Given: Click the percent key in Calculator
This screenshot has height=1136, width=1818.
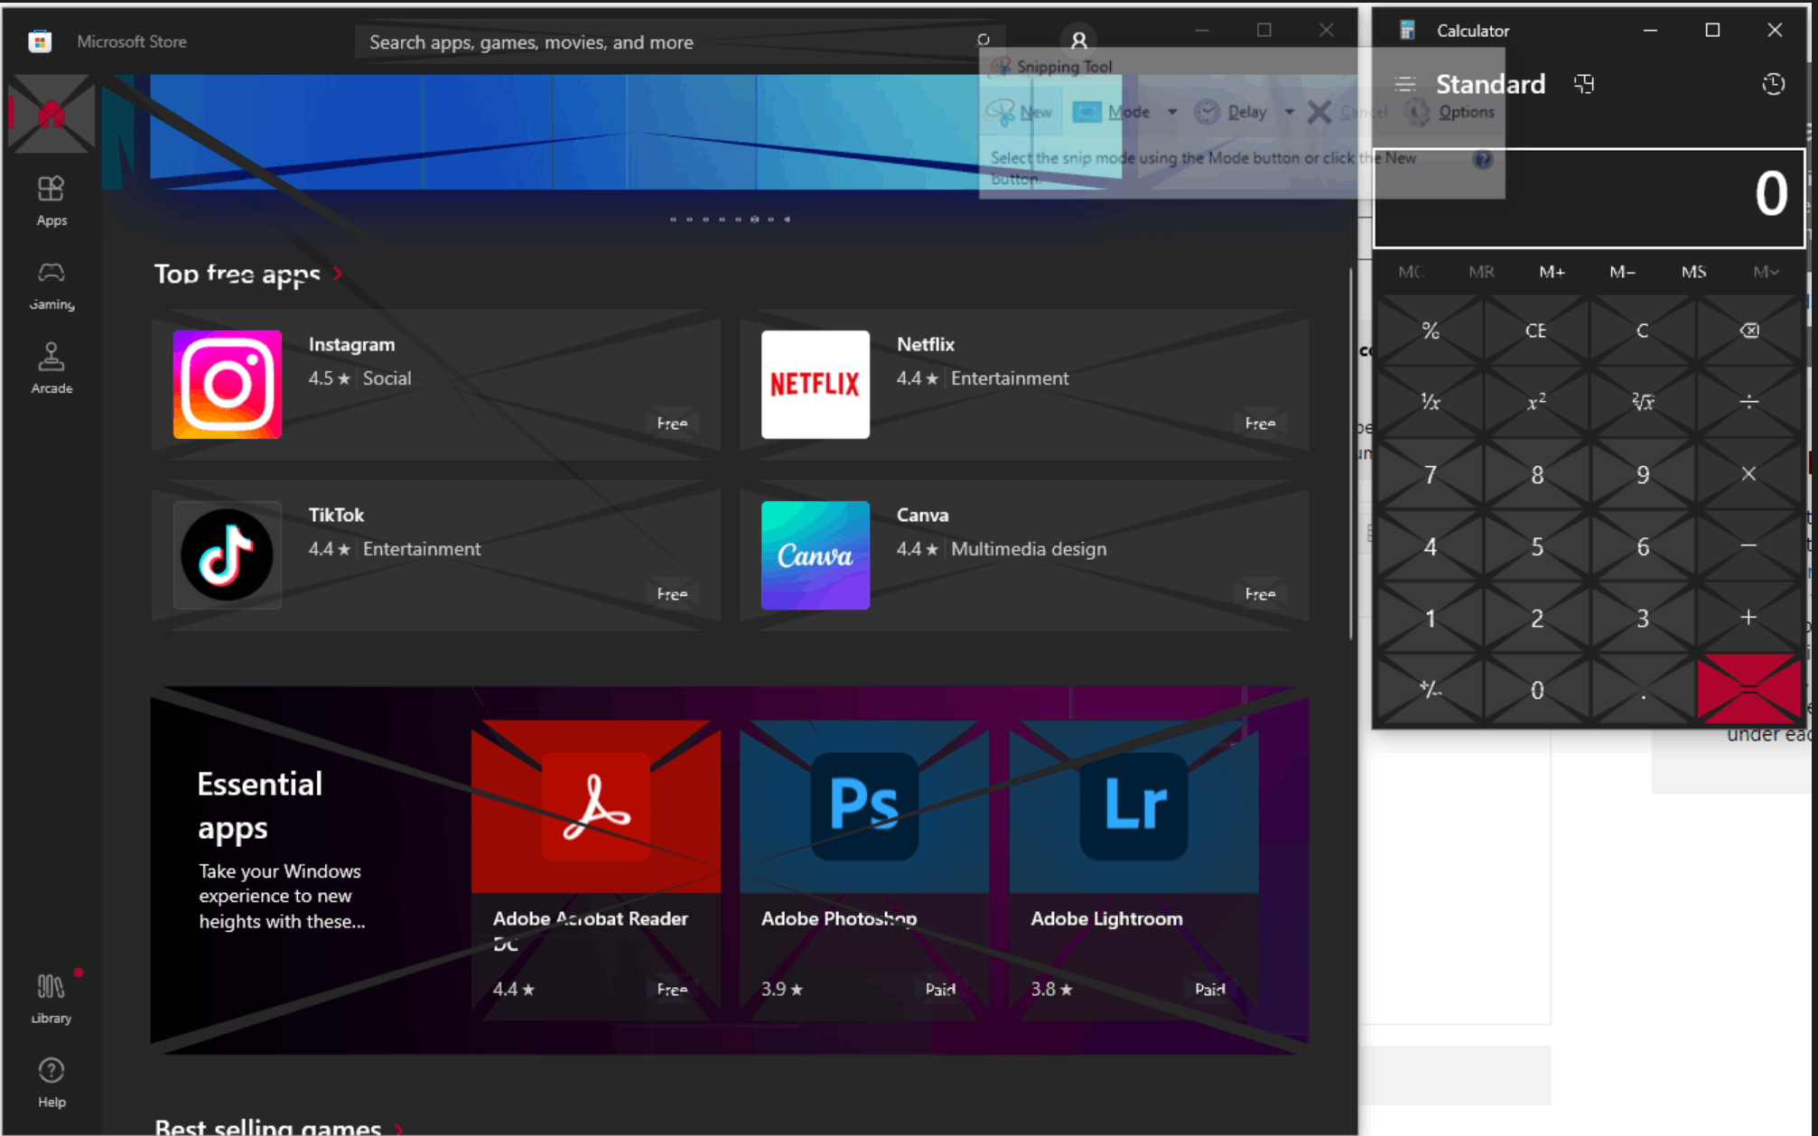Looking at the screenshot, I should [1430, 331].
